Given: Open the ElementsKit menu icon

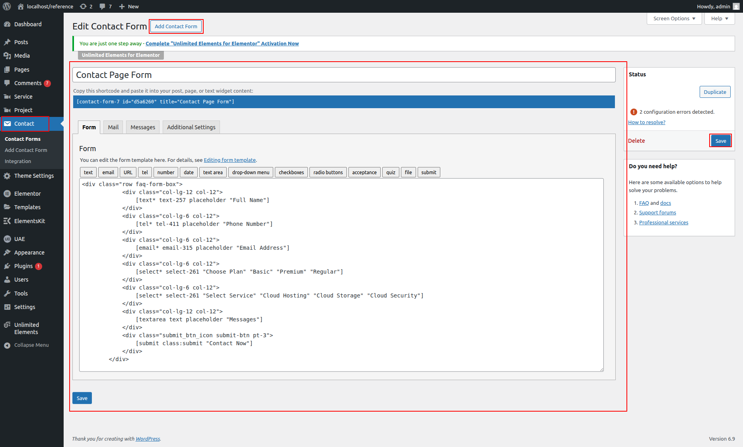Looking at the screenshot, I should click(7, 221).
